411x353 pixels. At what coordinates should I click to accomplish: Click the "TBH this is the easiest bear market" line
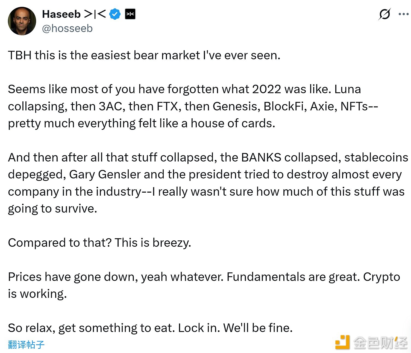click(x=144, y=55)
